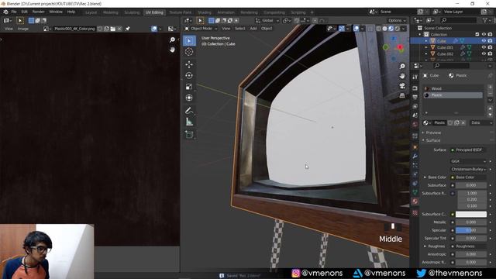
Task: Select the Wood material slot
Action: [453, 88]
